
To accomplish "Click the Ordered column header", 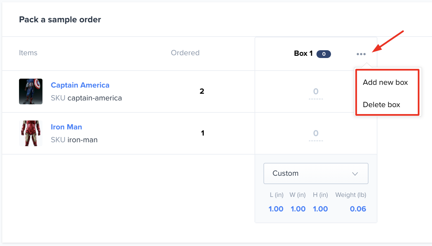I will click(x=185, y=53).
